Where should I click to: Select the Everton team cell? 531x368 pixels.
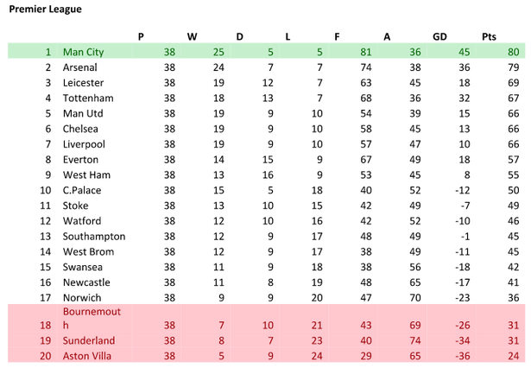[80, 160]
